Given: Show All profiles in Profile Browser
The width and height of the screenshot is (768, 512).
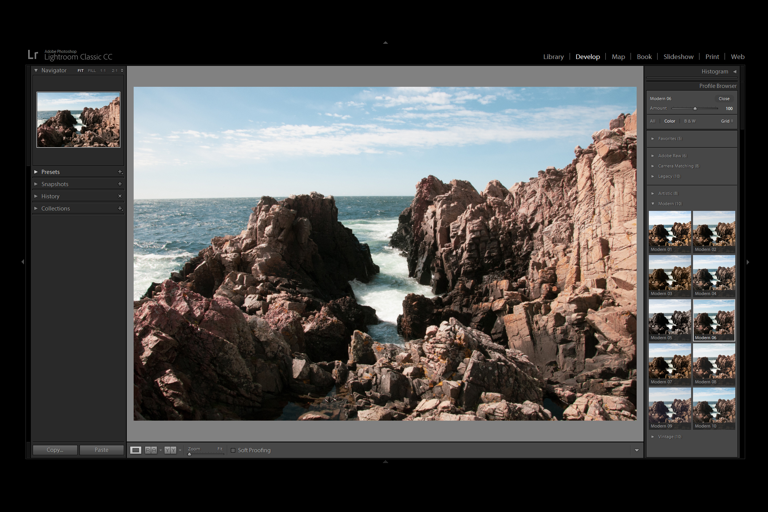Looking at the screenshot, I should (653, 121).
